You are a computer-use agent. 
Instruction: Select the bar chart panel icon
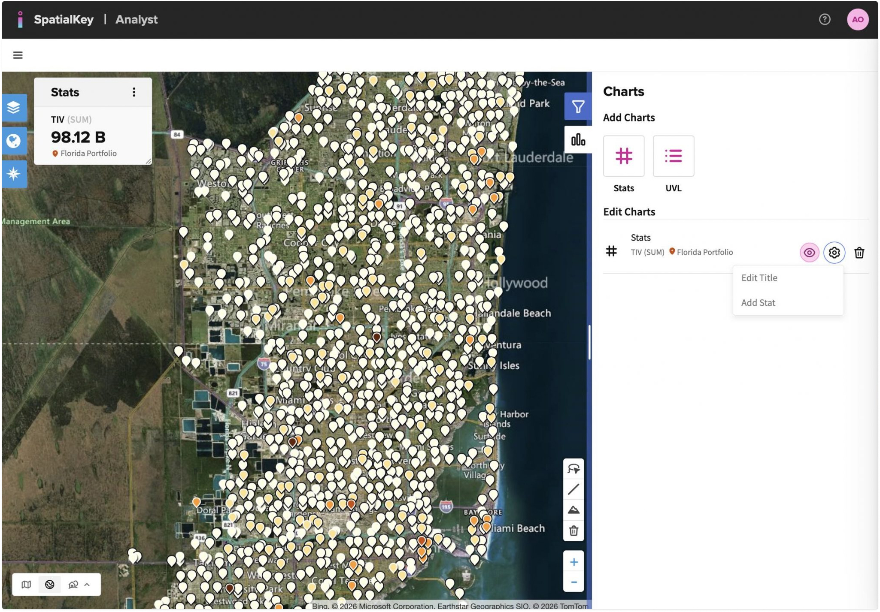click(x=578, y=140)
